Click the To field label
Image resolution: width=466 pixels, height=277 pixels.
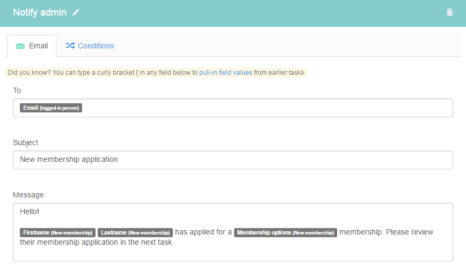[17, 90]
